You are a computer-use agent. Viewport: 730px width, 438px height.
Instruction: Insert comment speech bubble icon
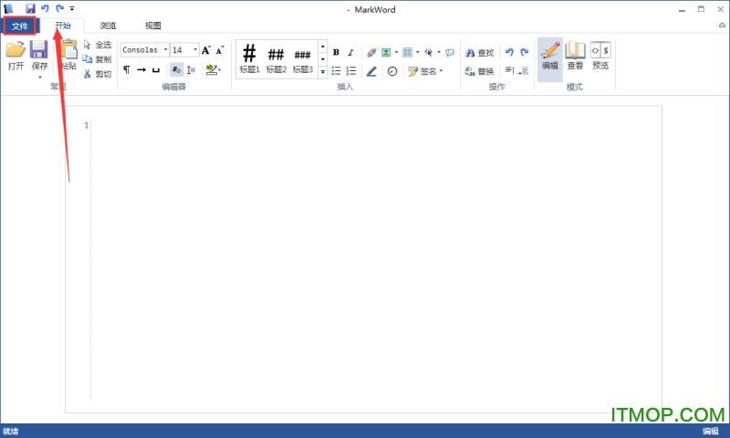click(450, 53)
